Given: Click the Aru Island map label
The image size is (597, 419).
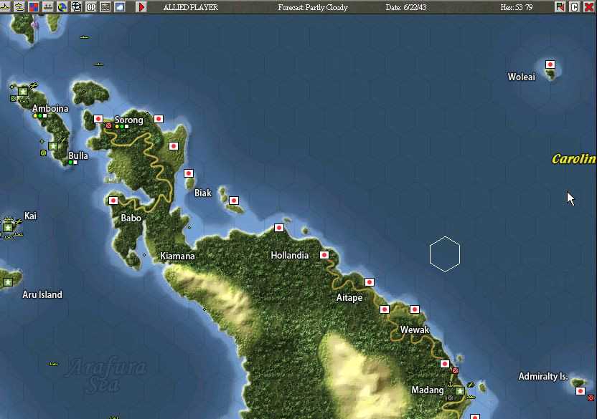Looking at the screenshot, I should (42, 294).
